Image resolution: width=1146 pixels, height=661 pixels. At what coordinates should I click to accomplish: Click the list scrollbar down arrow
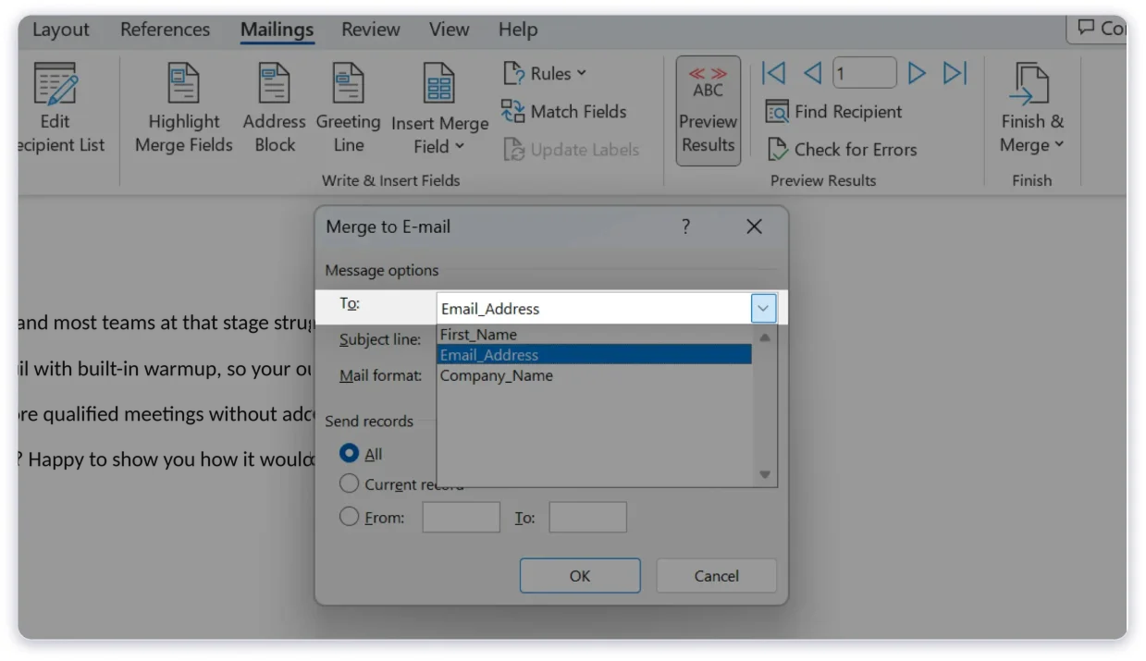764,474
